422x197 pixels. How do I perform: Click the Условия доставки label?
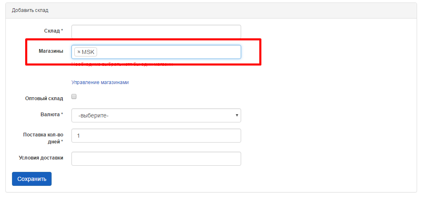pos(41,157)
